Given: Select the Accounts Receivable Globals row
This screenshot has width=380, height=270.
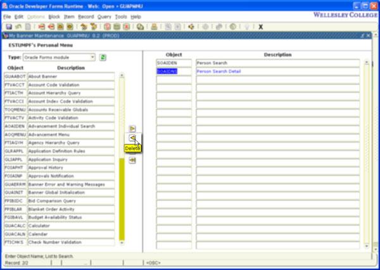Looking at the screenshot, I should click(60, 110).
